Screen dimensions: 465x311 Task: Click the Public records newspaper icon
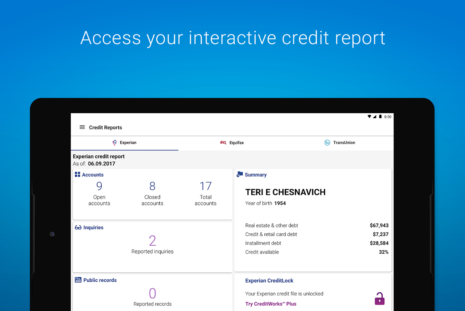tap(78, 280)
